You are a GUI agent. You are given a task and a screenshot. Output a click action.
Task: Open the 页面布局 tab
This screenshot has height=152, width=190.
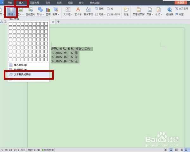coord(35,3)
